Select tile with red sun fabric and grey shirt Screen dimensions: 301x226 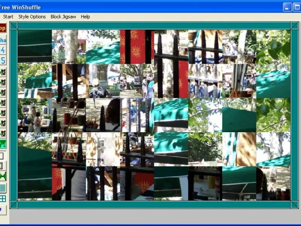[69, 183]
